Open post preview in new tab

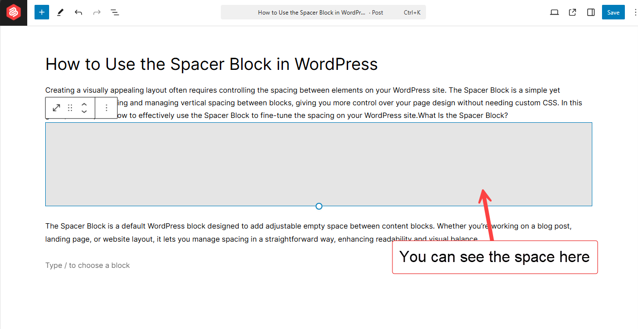(572, 12)
